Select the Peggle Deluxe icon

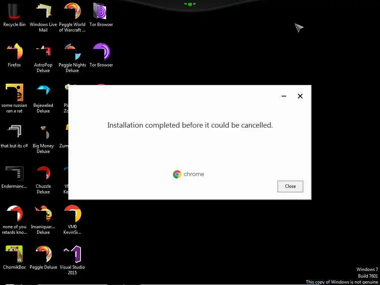[43, 258]
